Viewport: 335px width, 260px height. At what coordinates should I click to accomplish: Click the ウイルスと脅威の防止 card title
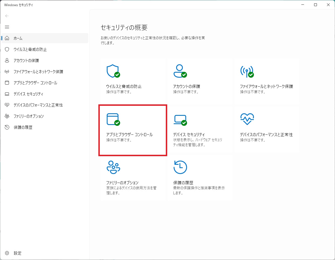click(124, 86)
